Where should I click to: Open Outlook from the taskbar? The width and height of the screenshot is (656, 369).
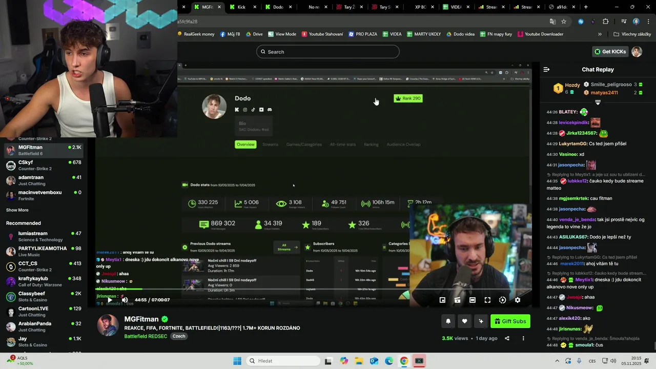374,361
